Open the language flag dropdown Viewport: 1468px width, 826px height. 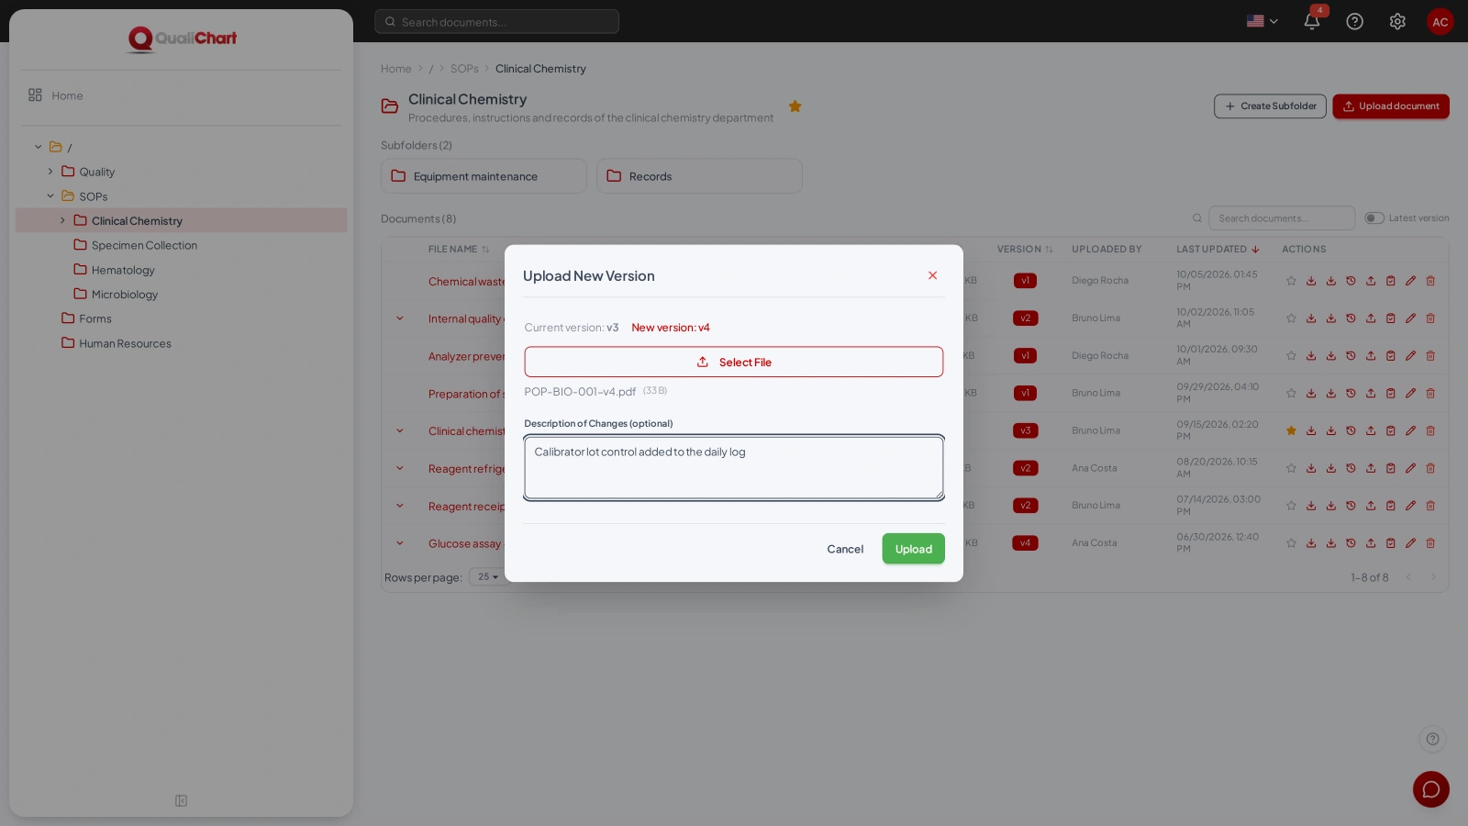1262,21
